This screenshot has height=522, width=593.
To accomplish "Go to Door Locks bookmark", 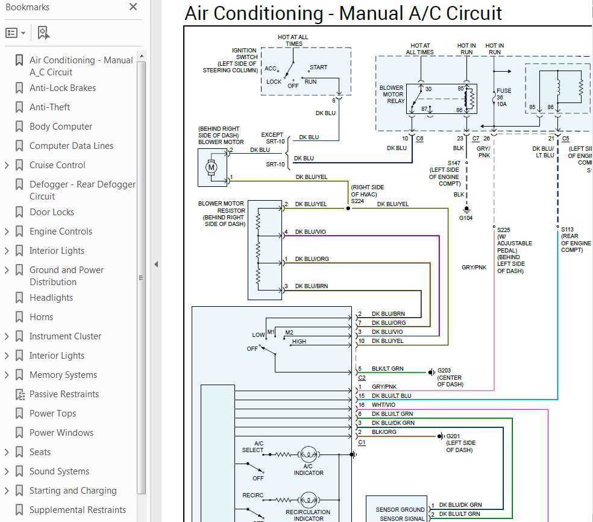I will [52, 212].
